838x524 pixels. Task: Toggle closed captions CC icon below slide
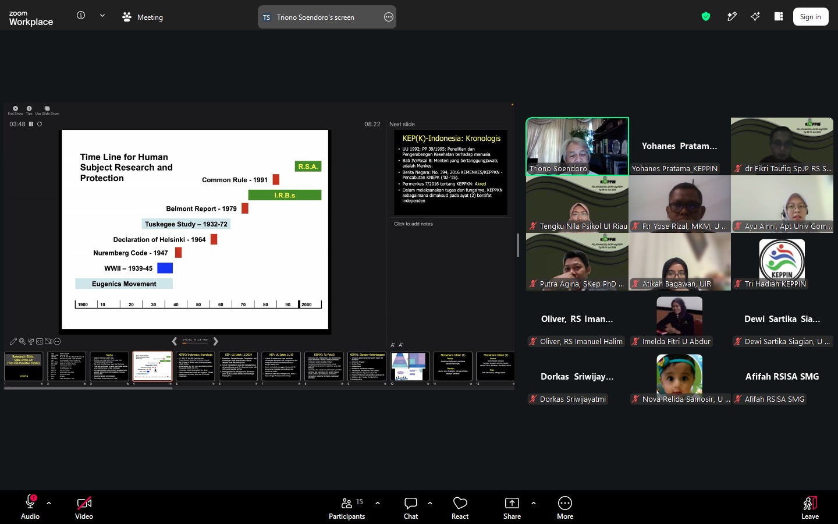(40, 342)
